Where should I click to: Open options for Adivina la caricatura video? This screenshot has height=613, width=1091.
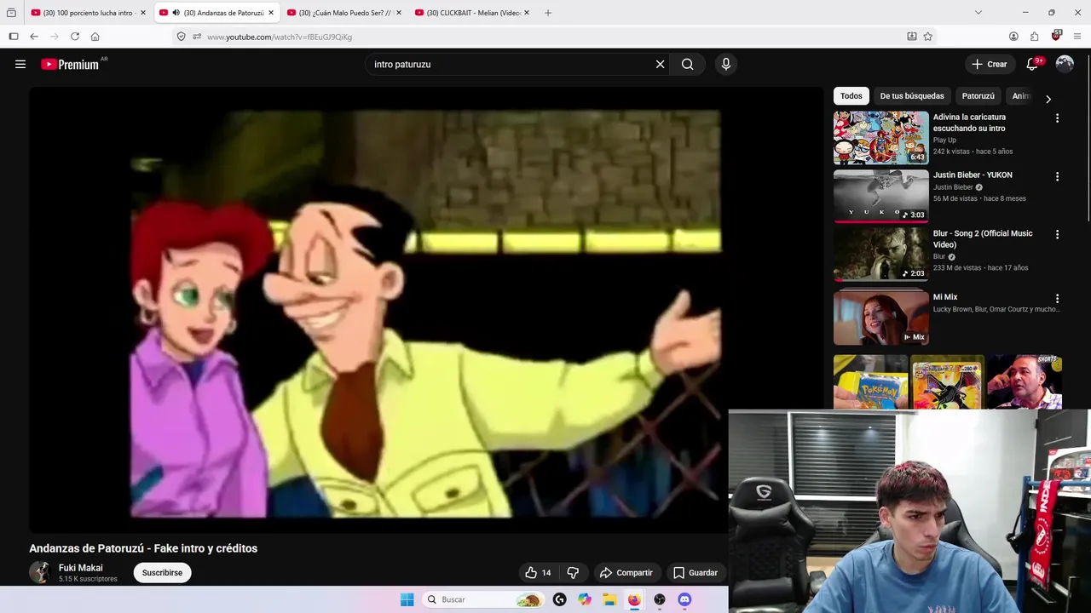click(x=1057, y=118)
